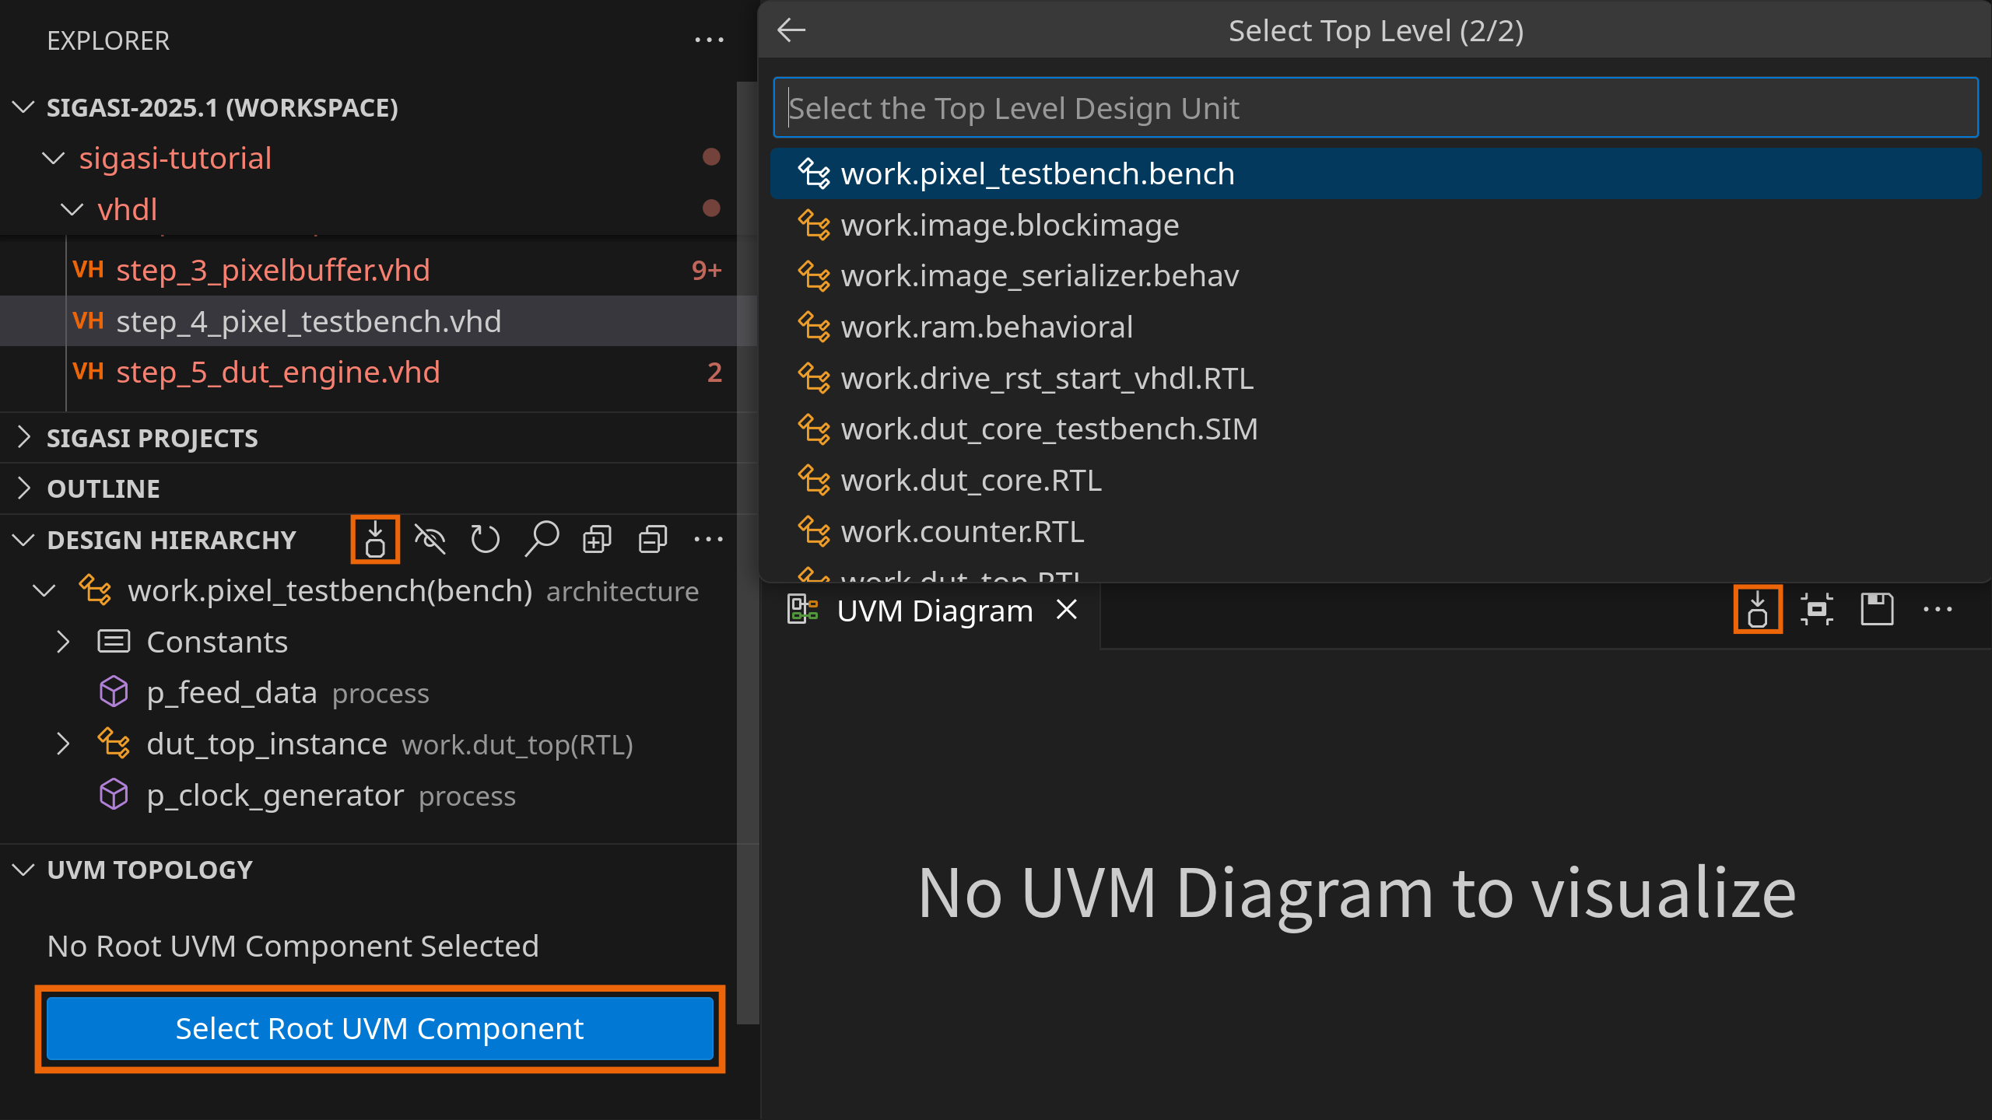
Task: Open UVM Diagram more actions ellipsis
Action: (x=1938, y=609)
